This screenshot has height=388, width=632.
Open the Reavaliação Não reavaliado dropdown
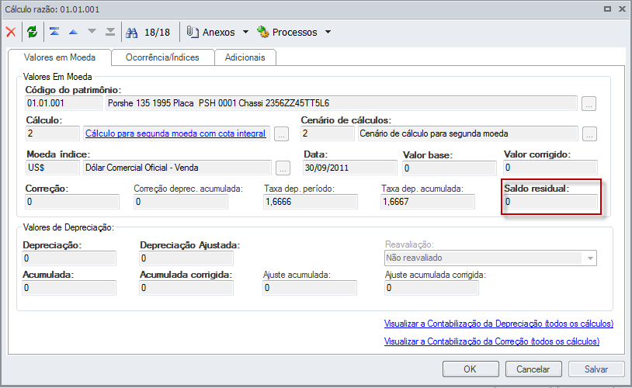491,258
